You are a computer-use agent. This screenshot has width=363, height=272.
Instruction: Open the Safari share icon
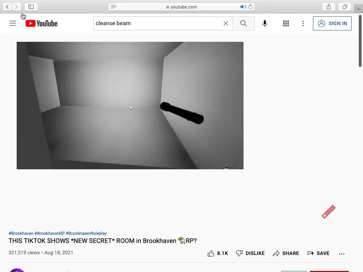329,7
